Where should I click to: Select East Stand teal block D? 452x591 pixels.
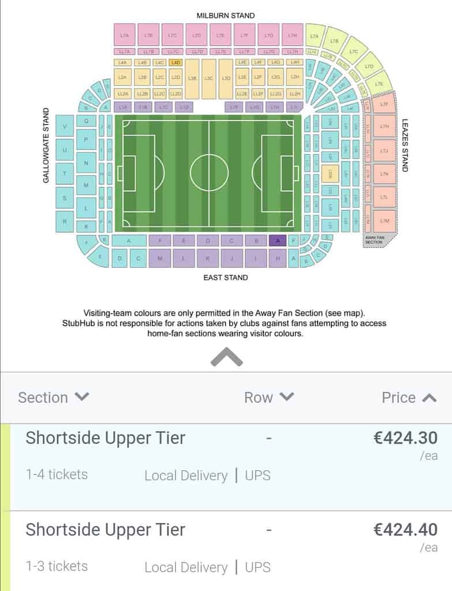tap(120, 258)
